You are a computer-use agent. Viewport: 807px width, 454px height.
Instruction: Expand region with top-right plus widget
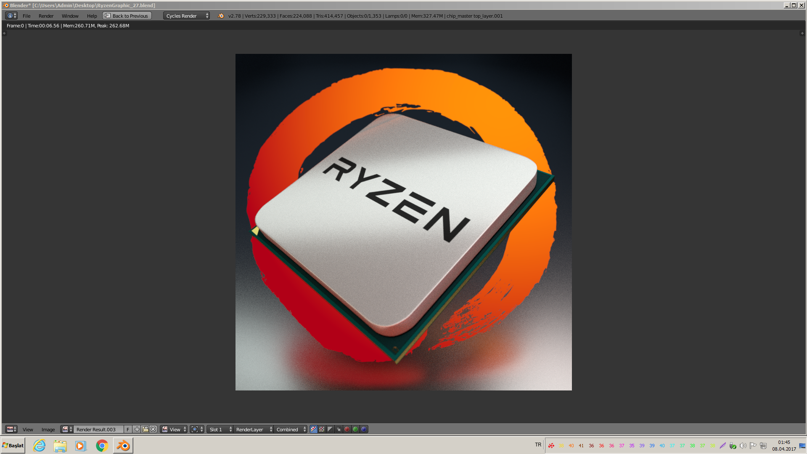(x=802, y=33)
